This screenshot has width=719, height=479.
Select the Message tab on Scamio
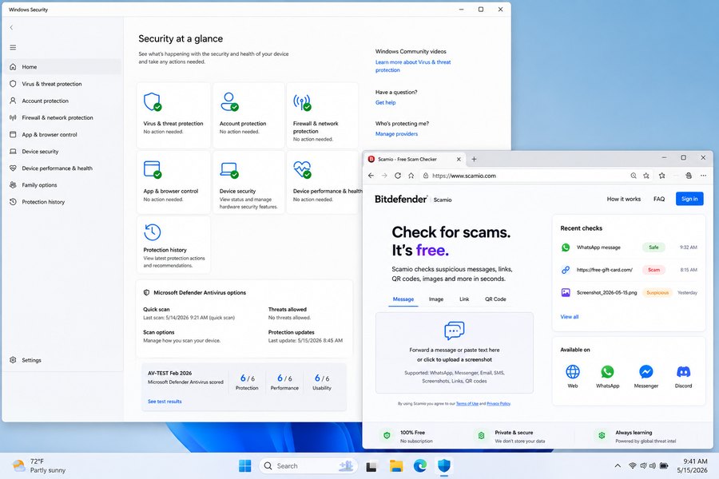403,299
